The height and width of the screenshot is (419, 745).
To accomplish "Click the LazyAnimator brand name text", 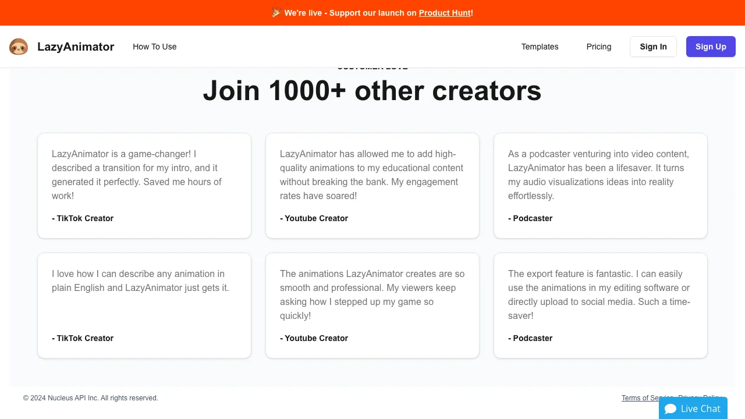I will [76, 47].
